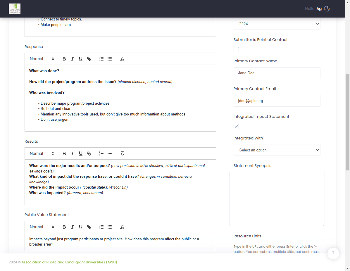Open Normal heading dropdown in Results editor
Viewport: 350px width, 271px height.
click(x=42, y=153)
